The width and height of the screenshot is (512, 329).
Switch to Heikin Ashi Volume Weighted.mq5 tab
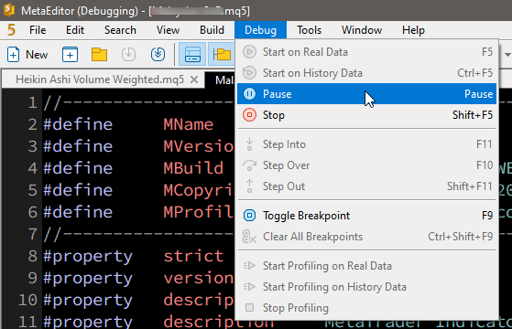pyautogui.click(x=100, y=80)
